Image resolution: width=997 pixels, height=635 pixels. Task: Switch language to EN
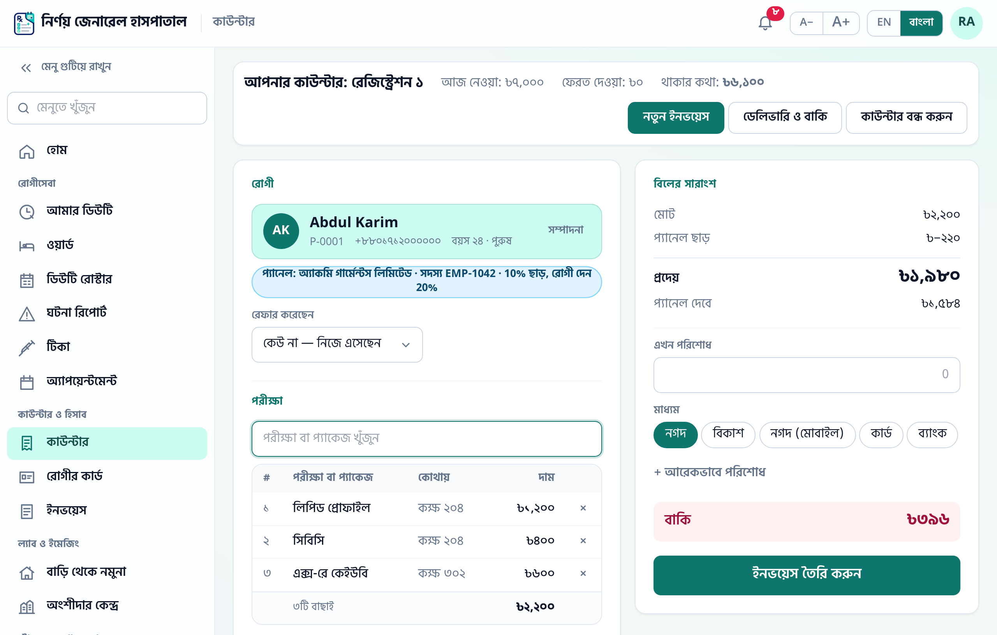coord(884,23)
